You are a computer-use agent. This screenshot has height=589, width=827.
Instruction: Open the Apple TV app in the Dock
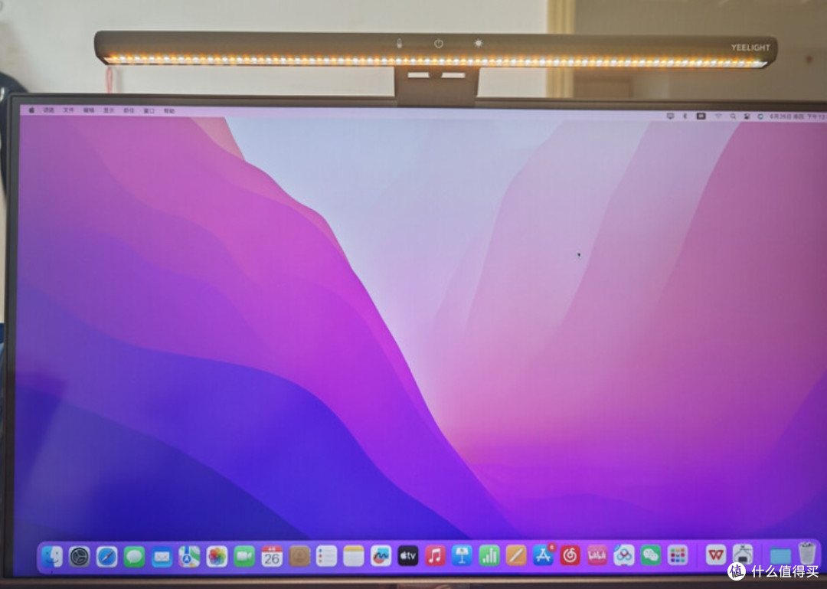tap(407, 556)
